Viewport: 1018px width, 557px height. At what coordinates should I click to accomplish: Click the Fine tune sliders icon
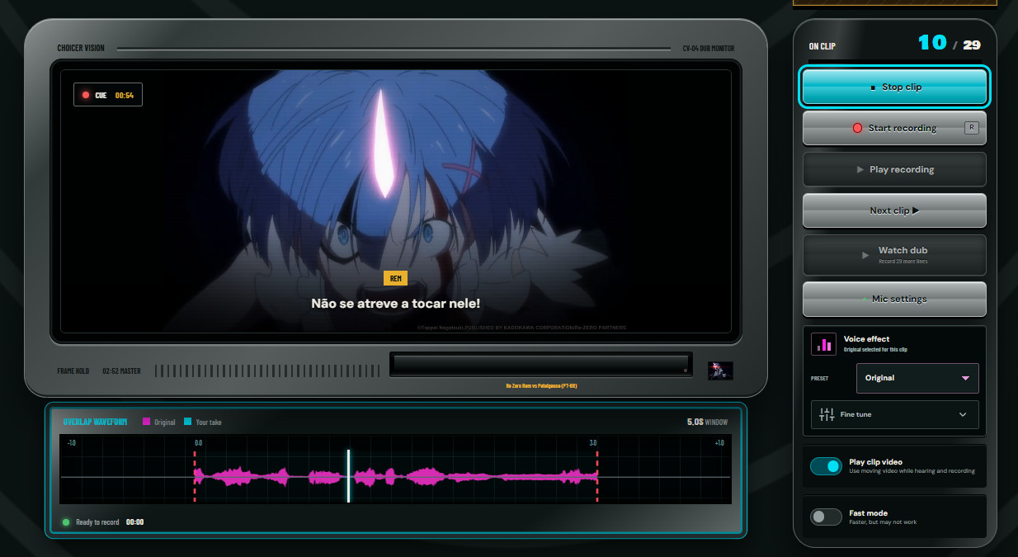tap(827, 414)
